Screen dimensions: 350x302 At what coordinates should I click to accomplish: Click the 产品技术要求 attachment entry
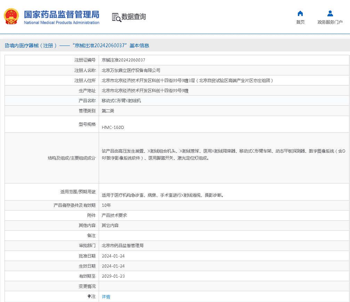coord(114,215)
